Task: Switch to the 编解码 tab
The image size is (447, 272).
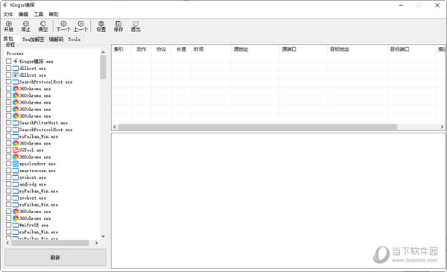Action: point(56,39)
